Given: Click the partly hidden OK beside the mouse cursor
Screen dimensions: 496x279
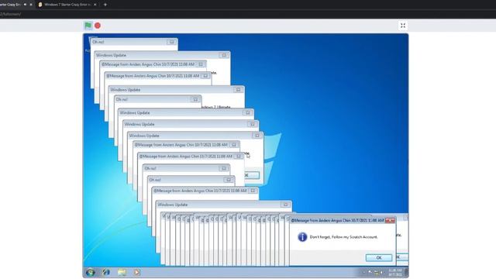Looking at the screenshot, I should coord(251,175).
